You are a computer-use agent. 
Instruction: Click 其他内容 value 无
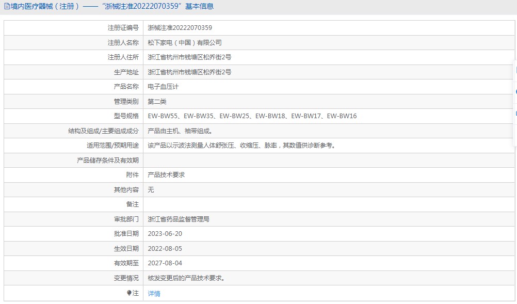pyautogui.click(x=151, y=189)
